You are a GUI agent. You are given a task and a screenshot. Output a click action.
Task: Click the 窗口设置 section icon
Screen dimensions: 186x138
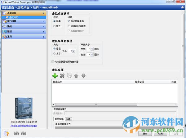[4, 21]
